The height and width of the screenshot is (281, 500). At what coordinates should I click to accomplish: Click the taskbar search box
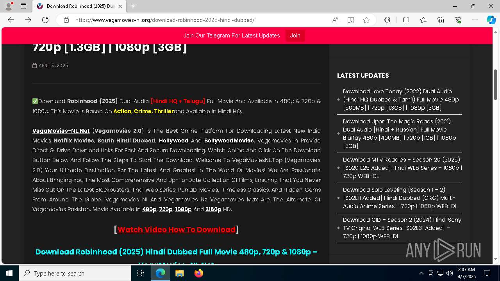tap(75, 273)
